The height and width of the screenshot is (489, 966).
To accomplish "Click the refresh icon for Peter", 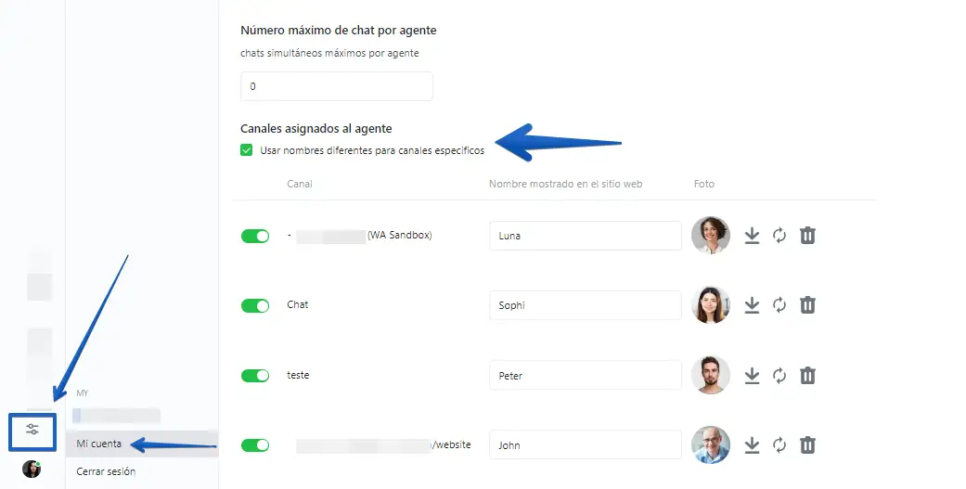I will point(779,375).
